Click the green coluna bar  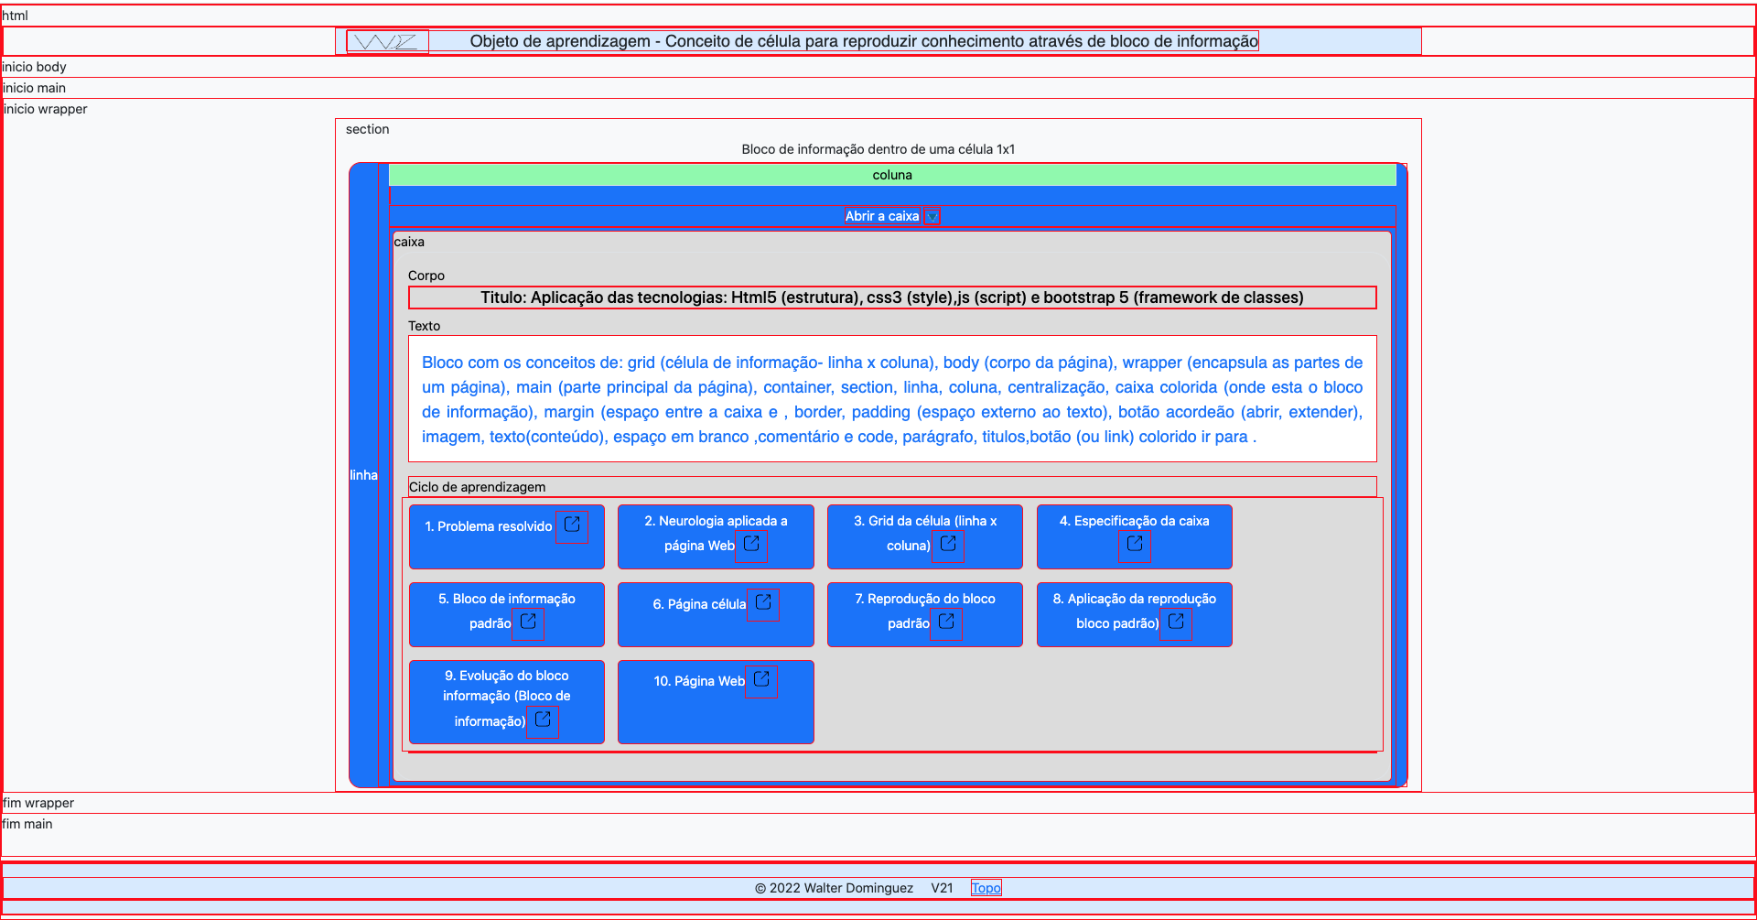(x=891, y=175)
